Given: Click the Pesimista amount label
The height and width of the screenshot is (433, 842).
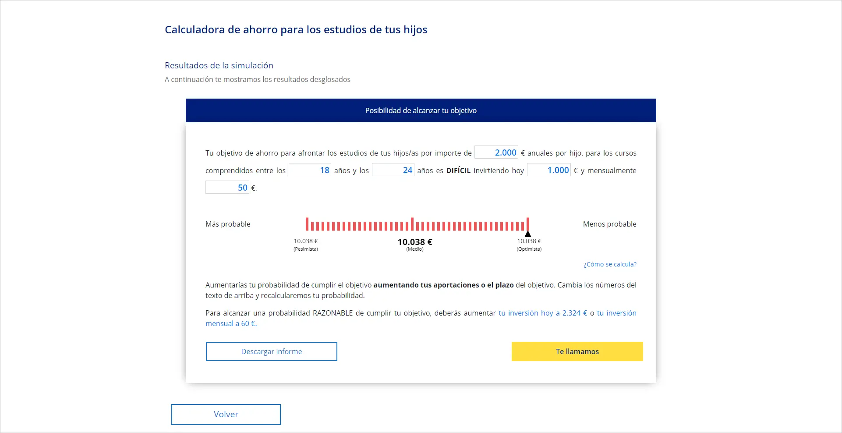Looking at the screenshot, I should tap(306, 241).
